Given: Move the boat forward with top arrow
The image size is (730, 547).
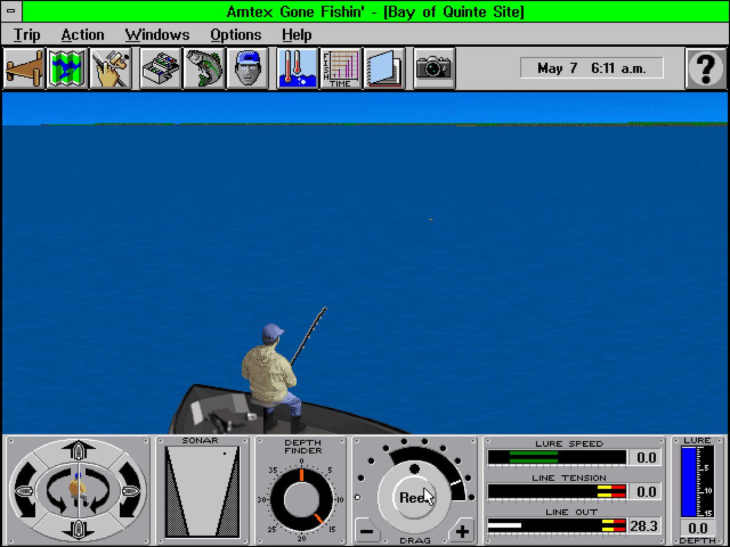Looking at the screenshot, I should (78, 450).
